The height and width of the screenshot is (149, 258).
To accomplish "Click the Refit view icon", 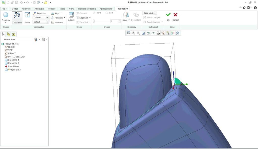I will tap(129, 33).
